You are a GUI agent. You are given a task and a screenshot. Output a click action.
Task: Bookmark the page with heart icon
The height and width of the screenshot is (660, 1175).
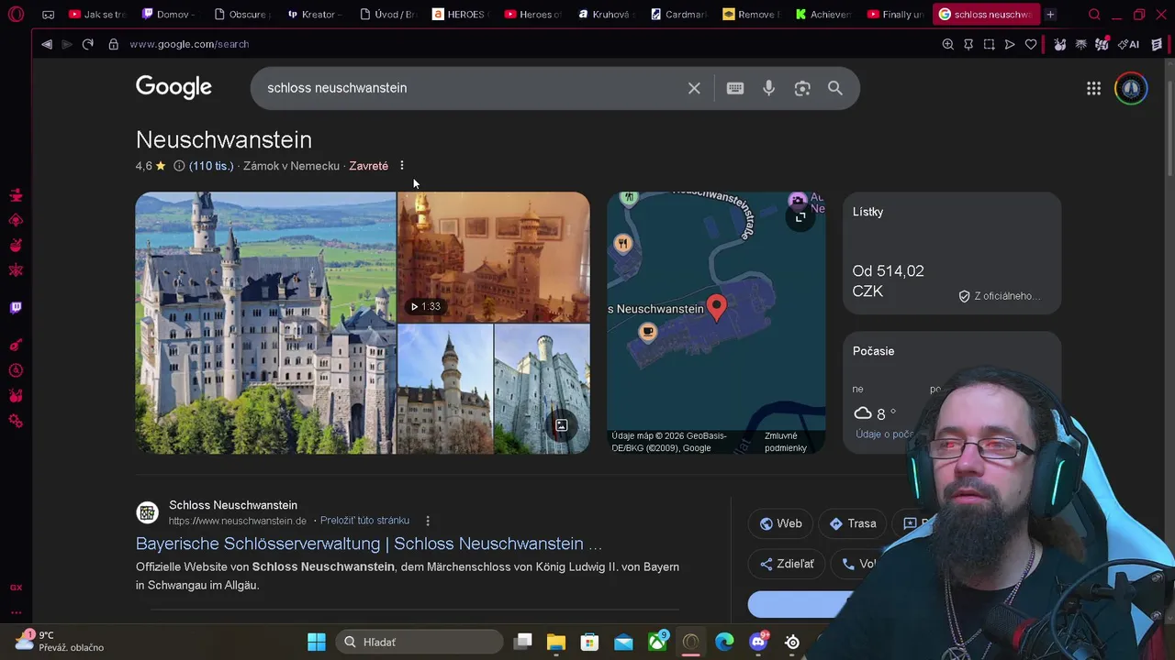pos(1031,44)
